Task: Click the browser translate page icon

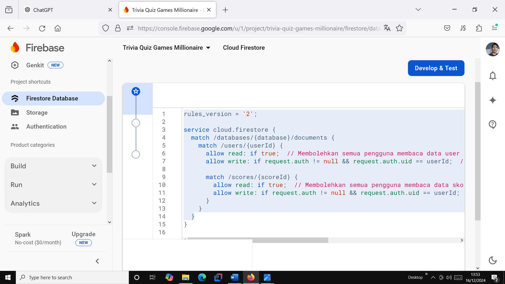Action: pos(387,28)
